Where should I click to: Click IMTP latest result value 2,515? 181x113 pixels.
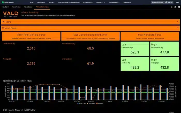pos(31,49)
